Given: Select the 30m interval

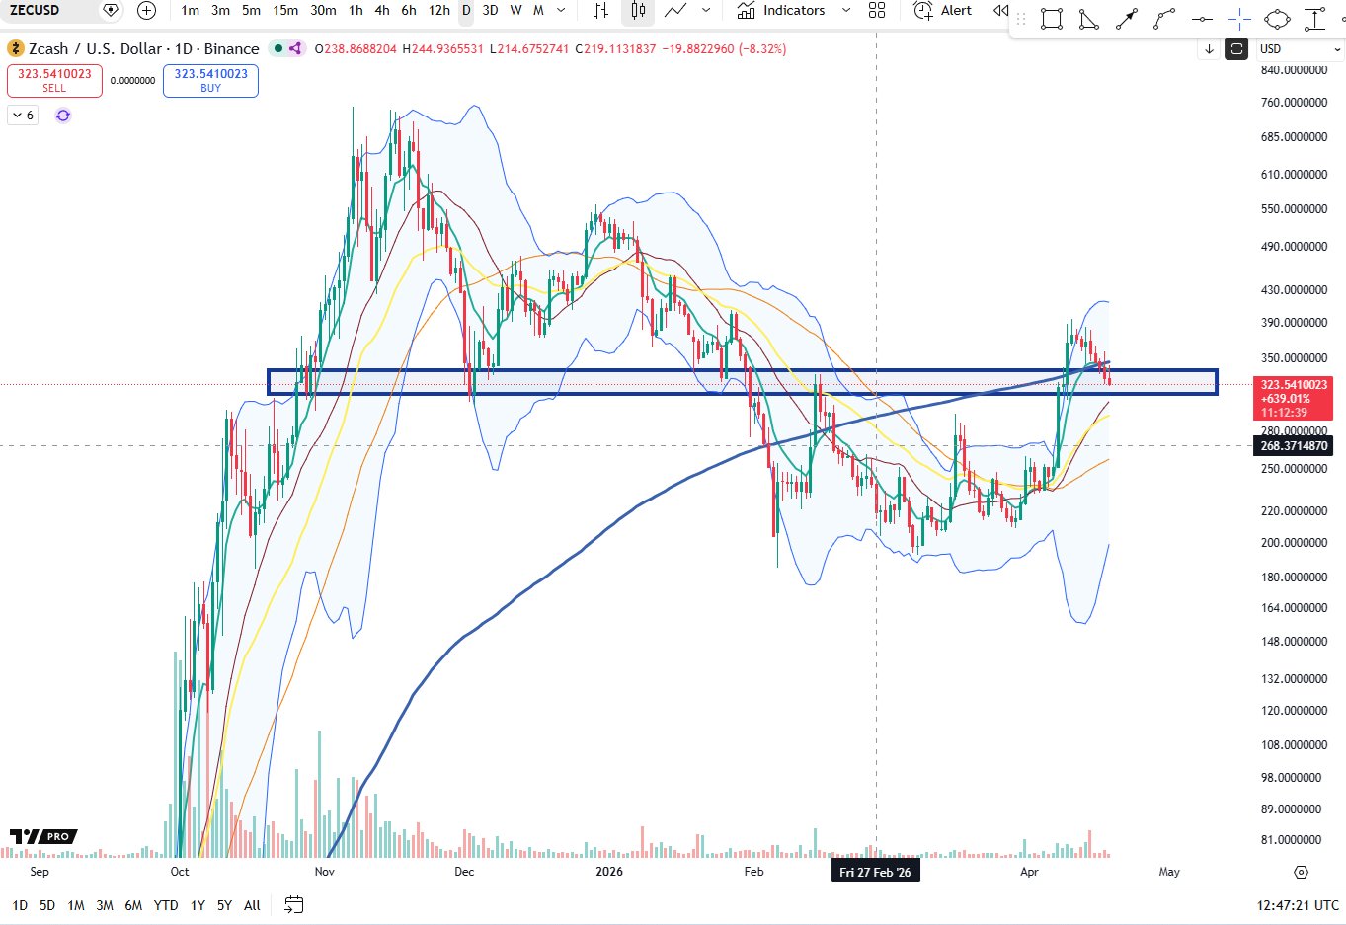Looking at the screenshot, I should coord(323,10).
